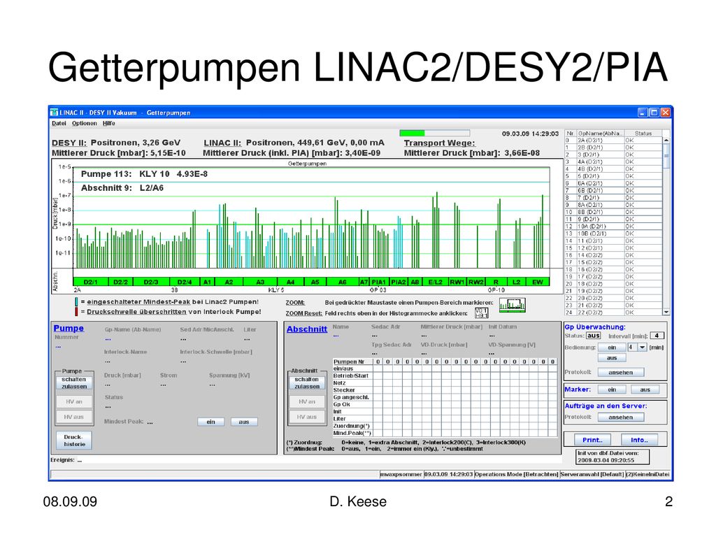Click the zoom example histogram thumbnail

tap(512, 305)
